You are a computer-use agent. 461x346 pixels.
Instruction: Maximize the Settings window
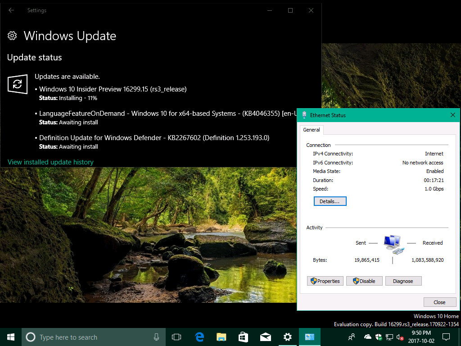[290, 10]
